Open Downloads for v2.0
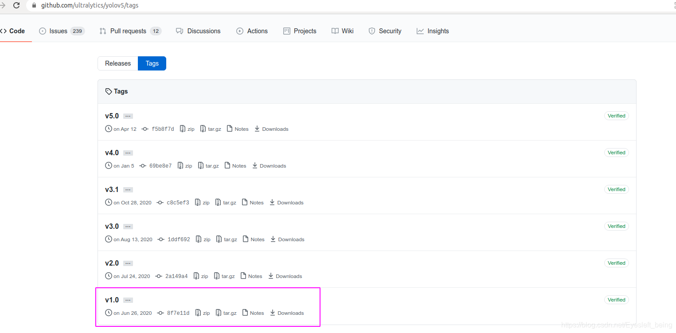This screenshot has height=333, width=676. tap(285, 276)
